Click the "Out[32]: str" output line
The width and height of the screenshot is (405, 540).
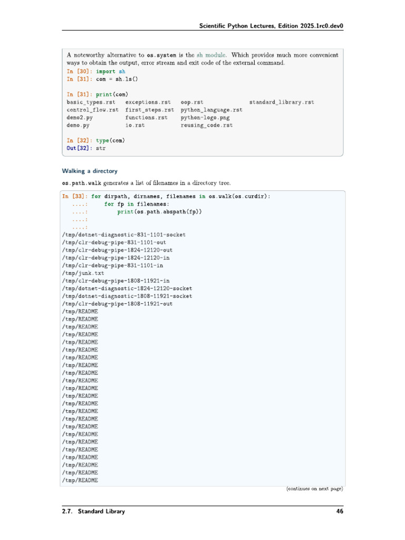(86, 148)
